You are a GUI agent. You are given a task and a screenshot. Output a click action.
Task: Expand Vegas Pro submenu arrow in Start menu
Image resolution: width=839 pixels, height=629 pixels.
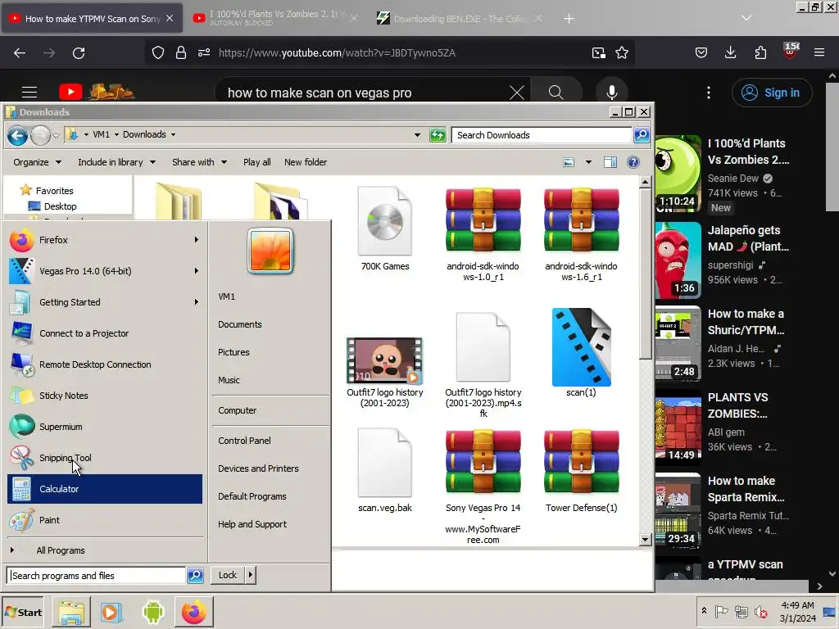(197, 270)
